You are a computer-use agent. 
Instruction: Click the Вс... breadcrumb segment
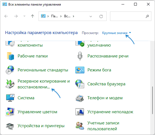(67, 16)
